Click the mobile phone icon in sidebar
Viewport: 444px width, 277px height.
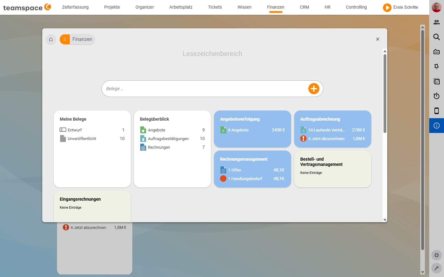pyautogui.click(x=437, y=111)
